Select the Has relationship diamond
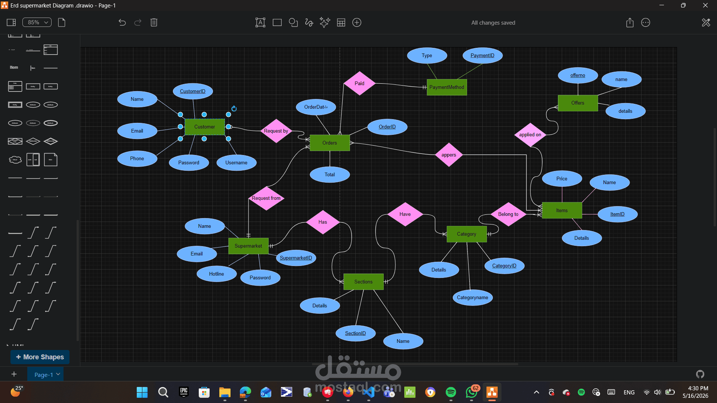 pos(323,222)
